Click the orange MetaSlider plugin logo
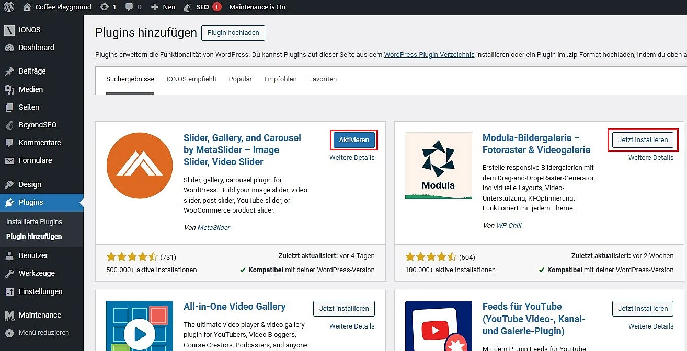687x351 pixels. [140, 166]
